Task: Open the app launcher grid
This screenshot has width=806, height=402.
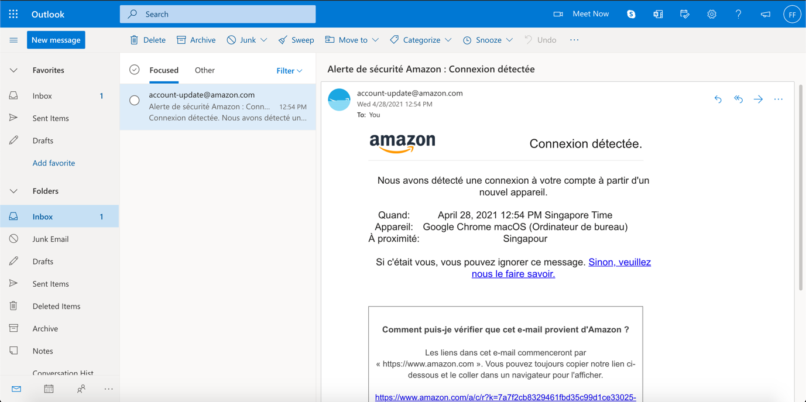Action: click(x=13, y=14)
